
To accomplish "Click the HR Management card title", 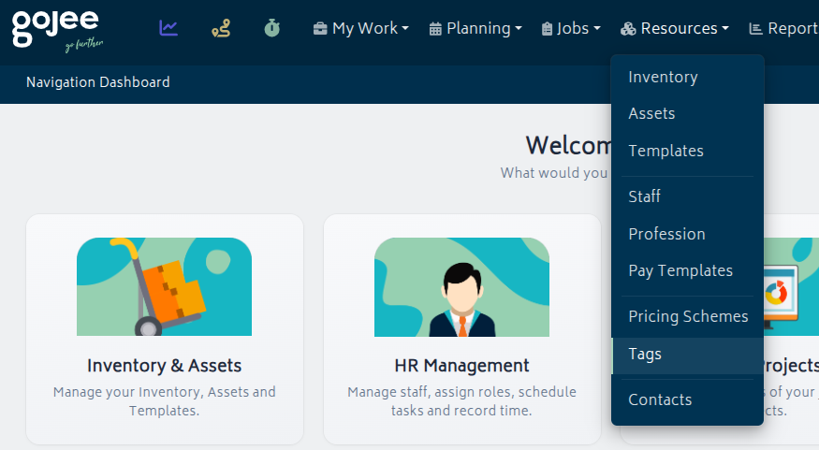I will tap(461, 365).
